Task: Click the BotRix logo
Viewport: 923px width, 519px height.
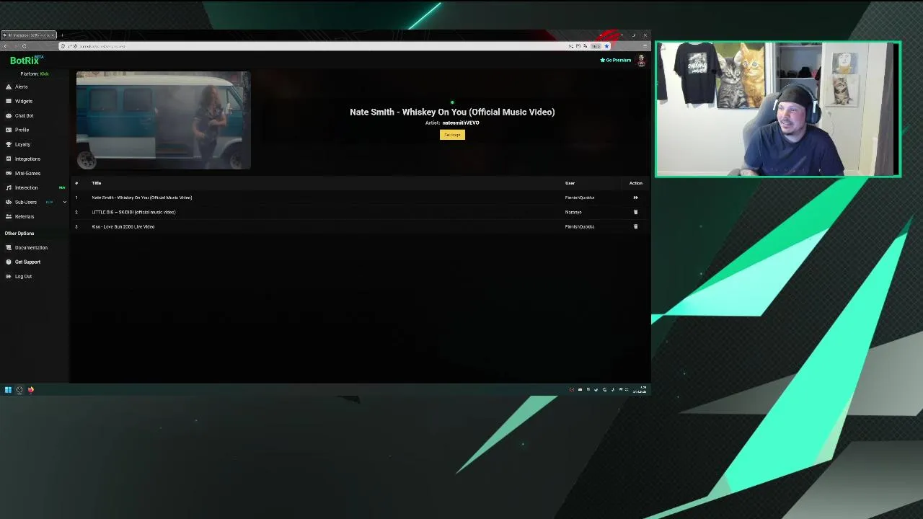Action: coord(26,61)
